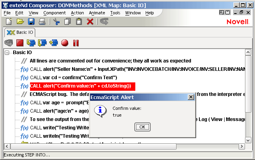This screenshot has width=255, height=160.
Task: Click the horizontal scrollbar right arrow
Action: coord(242,146)
